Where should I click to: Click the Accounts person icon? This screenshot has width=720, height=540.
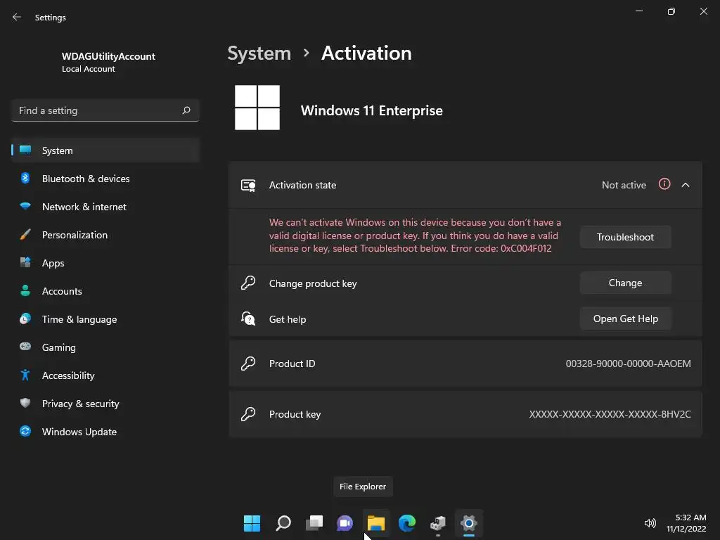coord(25,290)
